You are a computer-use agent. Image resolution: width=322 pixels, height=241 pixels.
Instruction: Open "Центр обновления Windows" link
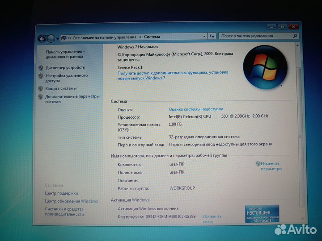coord(71,201)
